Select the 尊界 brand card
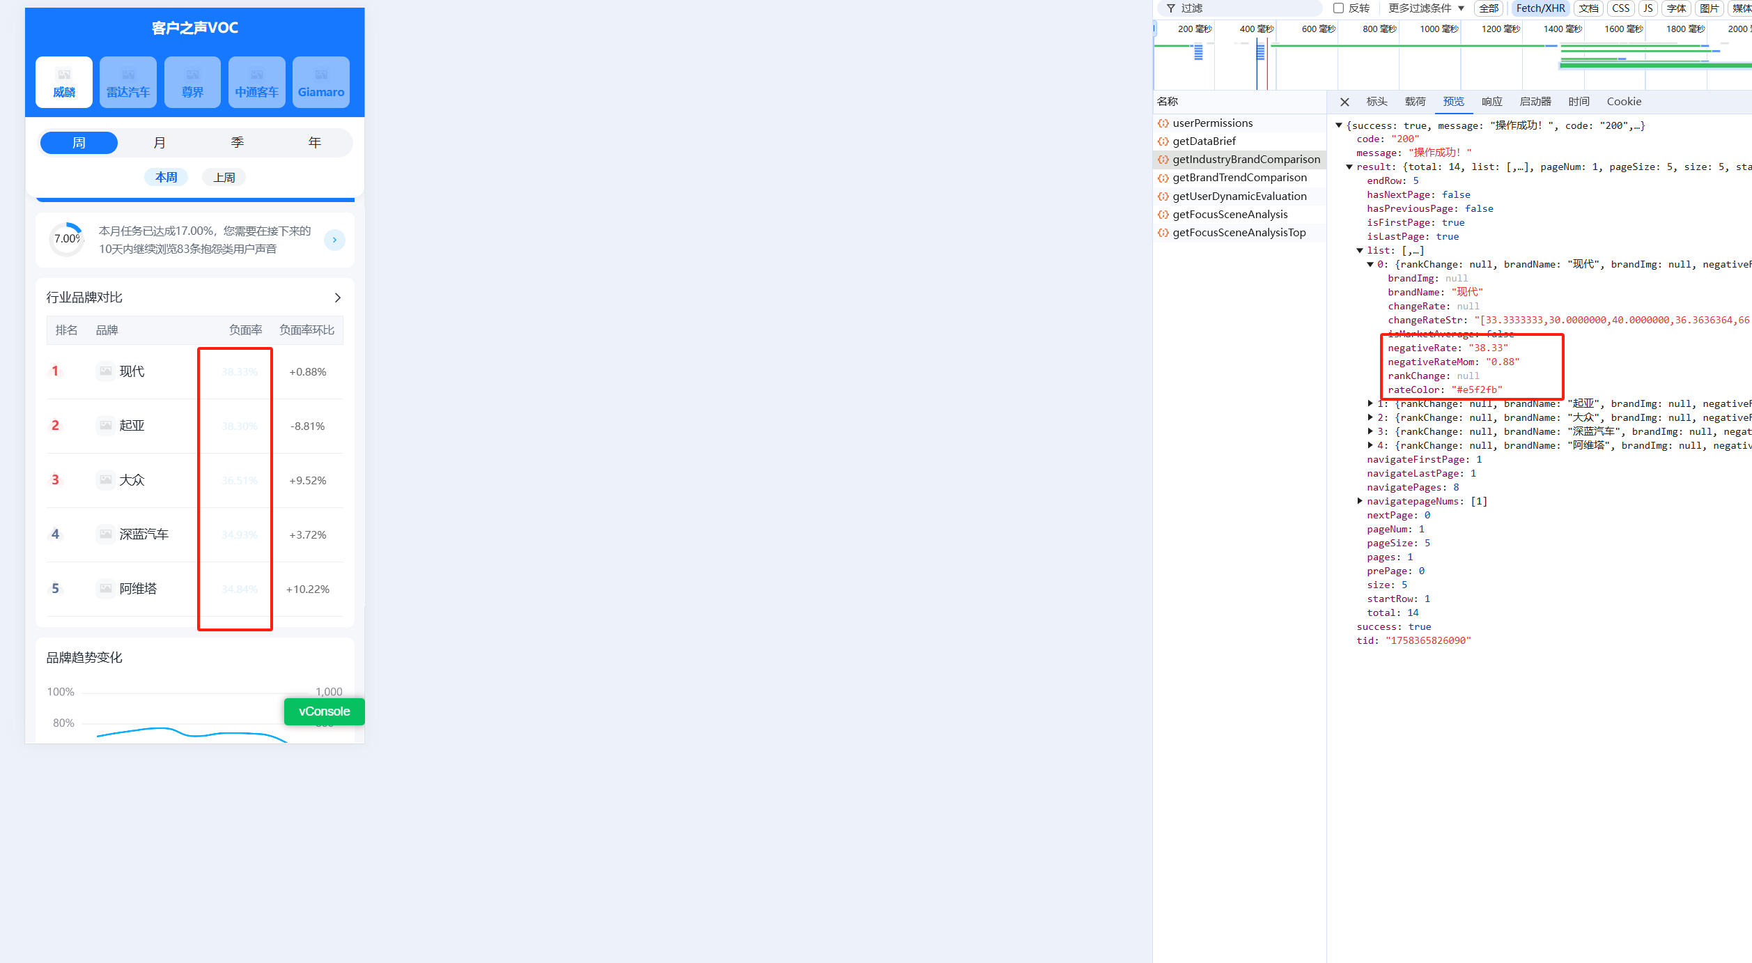 point(192,82)
